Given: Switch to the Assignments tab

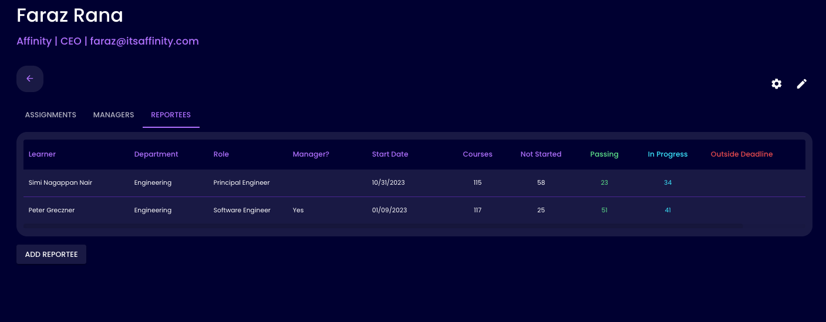Looking at the screenshot, I should (x=50, y=115).
